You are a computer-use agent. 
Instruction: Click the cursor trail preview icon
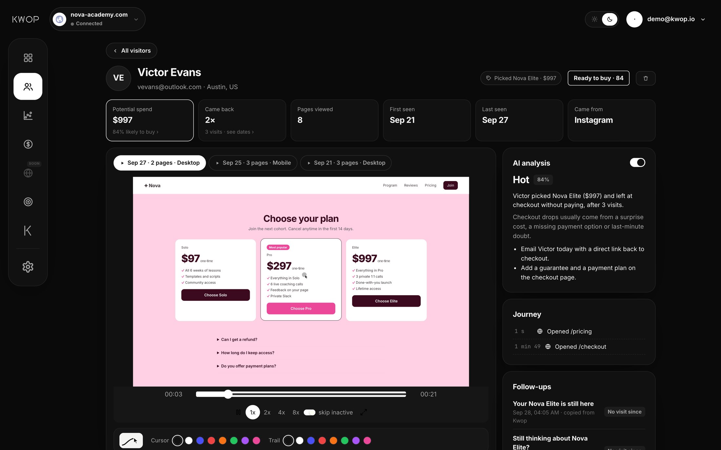click(131, 441)
